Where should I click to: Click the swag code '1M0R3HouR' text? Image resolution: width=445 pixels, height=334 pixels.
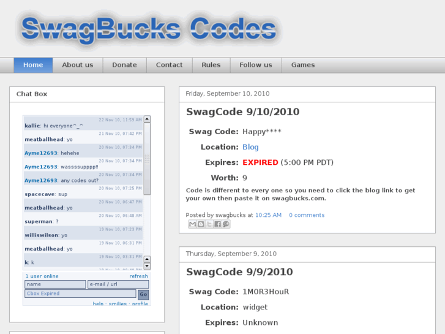pos(266,292)
